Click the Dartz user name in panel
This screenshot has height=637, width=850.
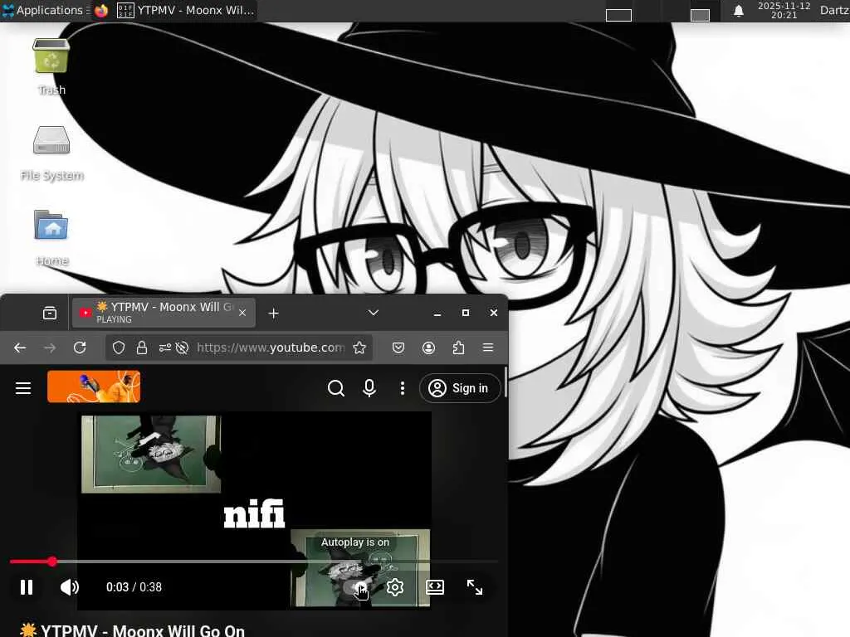834,10
